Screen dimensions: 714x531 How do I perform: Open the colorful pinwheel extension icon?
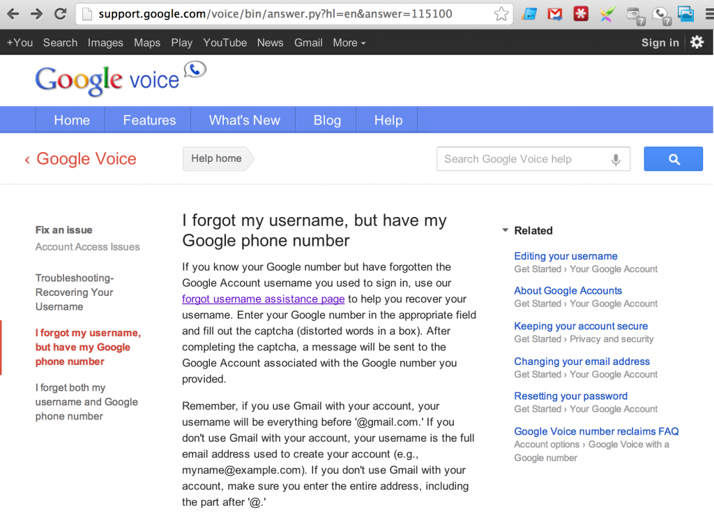point(607,14)
